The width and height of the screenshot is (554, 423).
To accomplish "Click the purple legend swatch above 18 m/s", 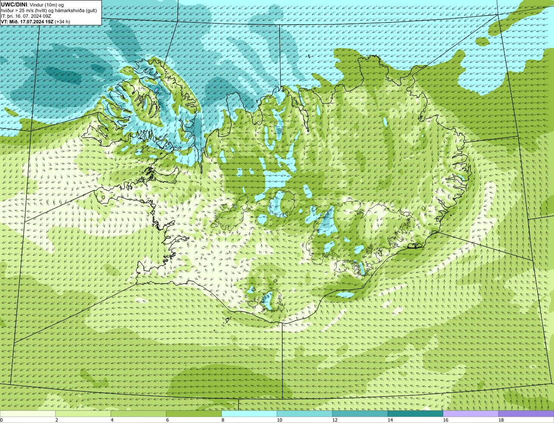I will 526,414.
